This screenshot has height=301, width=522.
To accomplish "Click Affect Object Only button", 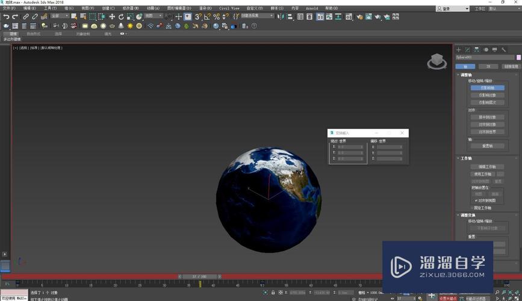I will click(487, 95).
